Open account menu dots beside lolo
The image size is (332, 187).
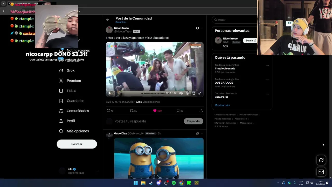(98, 171)
